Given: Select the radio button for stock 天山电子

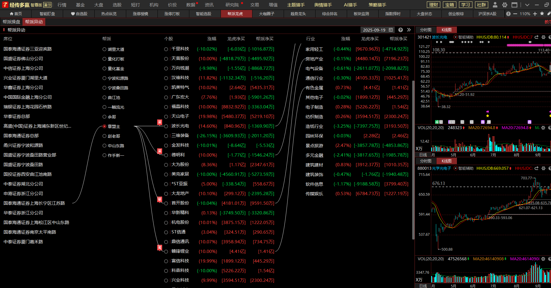Looking at the screenshot, I should [x=166, y=117].
